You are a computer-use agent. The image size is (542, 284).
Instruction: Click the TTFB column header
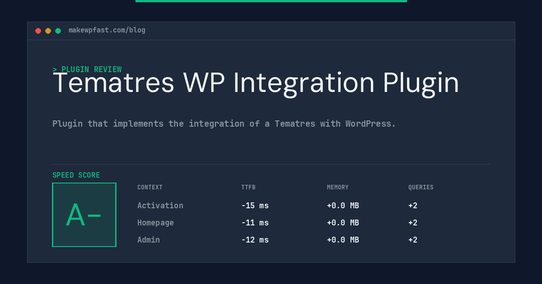248,188
